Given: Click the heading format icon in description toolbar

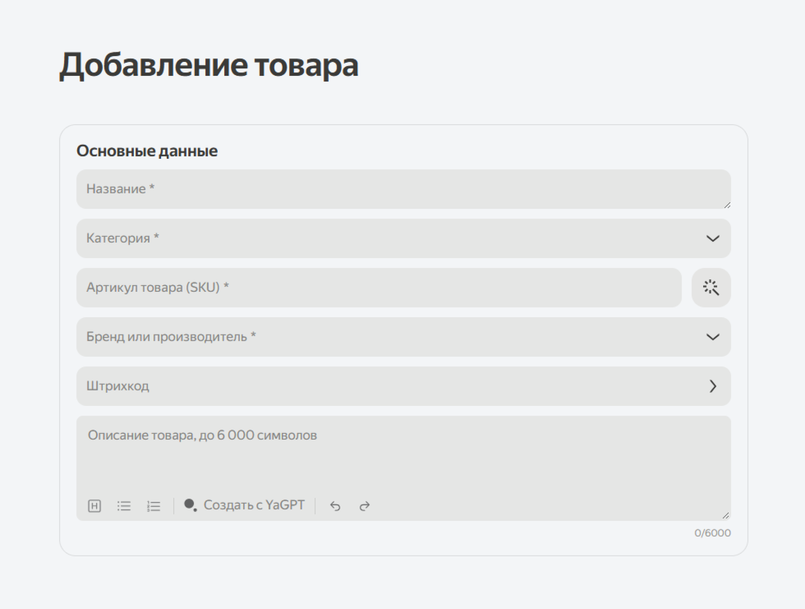Looking at the screenshot, I should (x=94, y=506).
